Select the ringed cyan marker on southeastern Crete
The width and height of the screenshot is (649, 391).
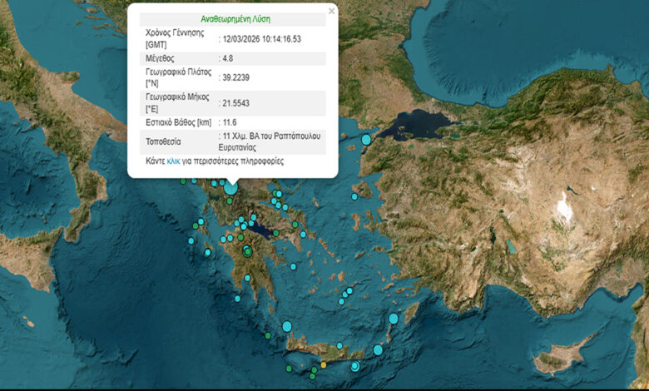click(354, 366)
